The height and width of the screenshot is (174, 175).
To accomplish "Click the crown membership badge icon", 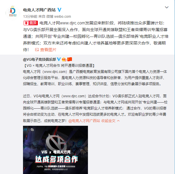I will [64, 59].
